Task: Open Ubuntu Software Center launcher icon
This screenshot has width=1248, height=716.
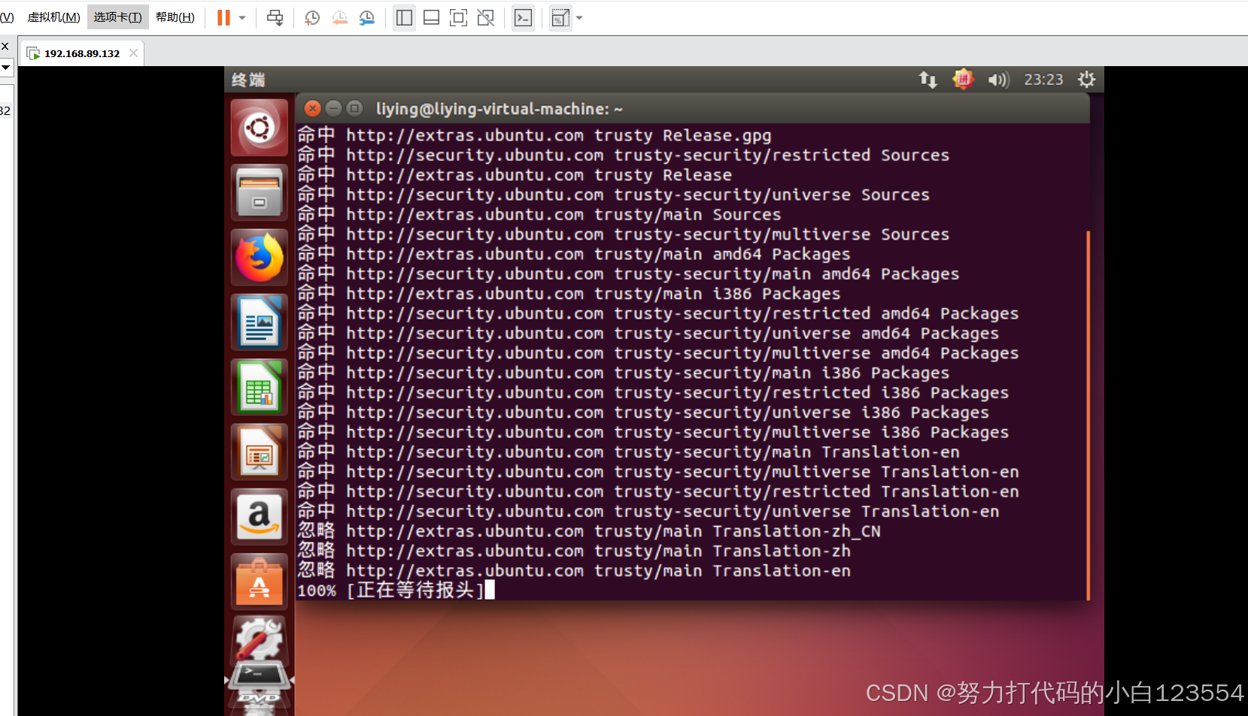Action: (260, 582)
